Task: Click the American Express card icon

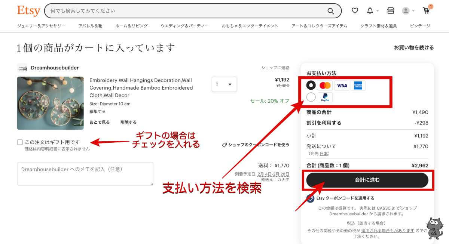Action: point(358,86)
